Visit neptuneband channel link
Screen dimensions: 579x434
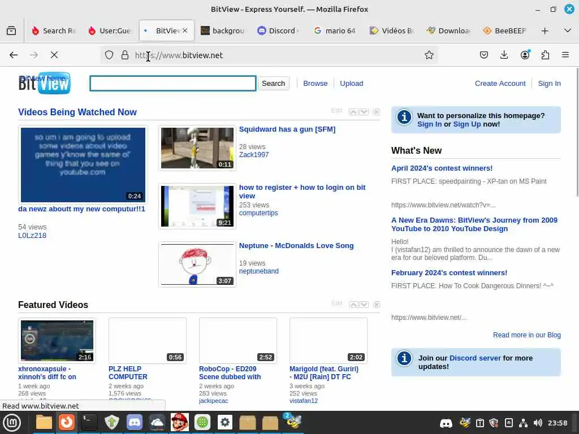(258, 271)
